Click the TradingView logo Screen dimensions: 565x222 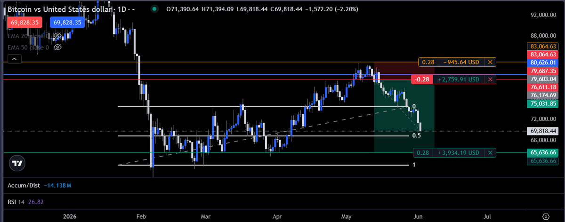[x=18, y=163]
